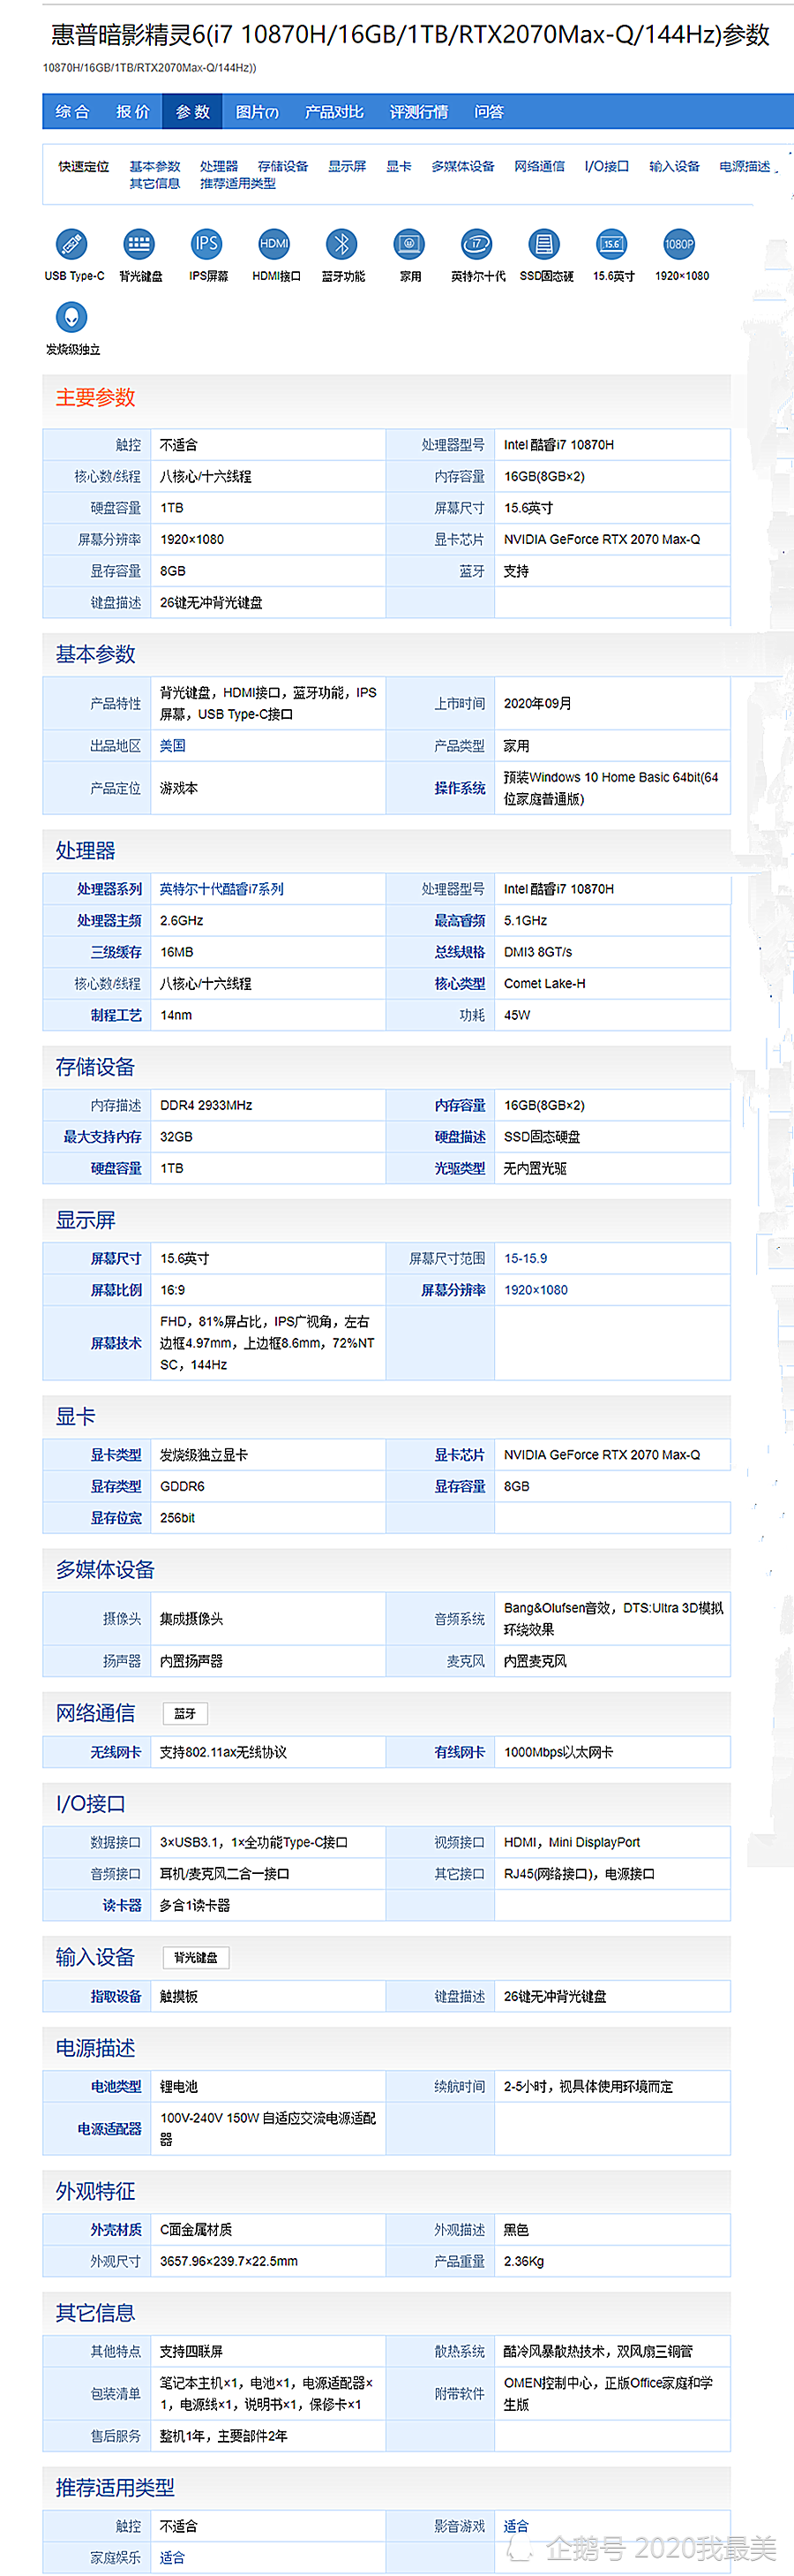Click the 背光键盘 tag beside 输入设备
This screenshot has height=2576, width=794.
(196, 1958)
